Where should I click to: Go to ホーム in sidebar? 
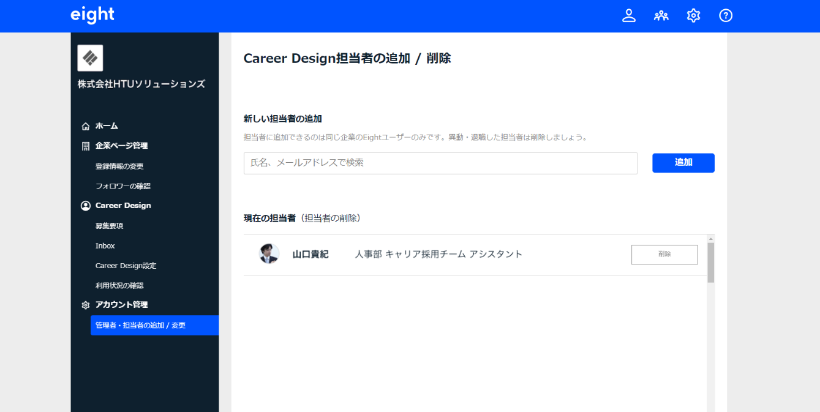pos(107,126)
